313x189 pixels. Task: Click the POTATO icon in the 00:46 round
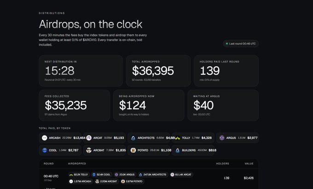[x=123, y=182]
